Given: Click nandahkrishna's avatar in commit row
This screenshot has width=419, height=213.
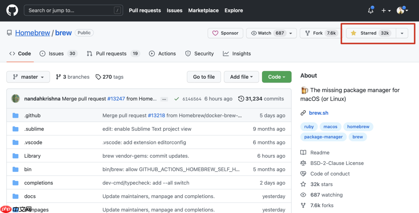Looking at the screenshot, I should click(16, 99).
